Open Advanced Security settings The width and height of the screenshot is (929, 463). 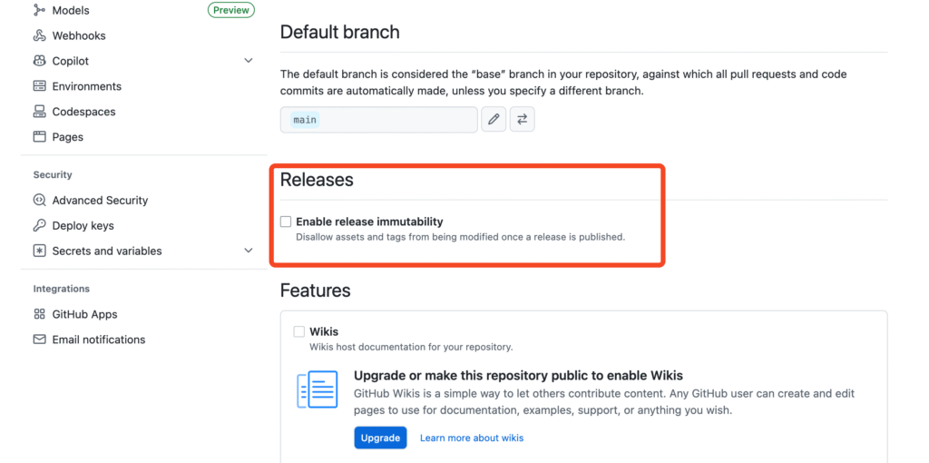coord(100,201)
